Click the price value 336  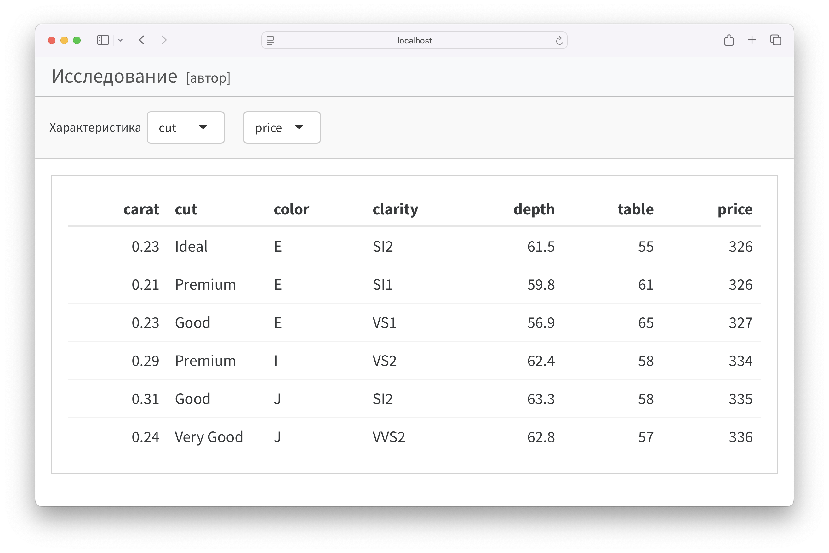741,437
